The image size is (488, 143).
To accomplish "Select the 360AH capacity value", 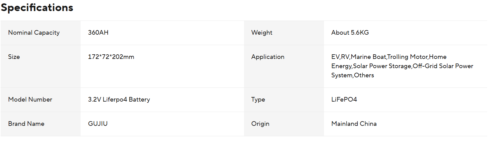I will [98, 33].
